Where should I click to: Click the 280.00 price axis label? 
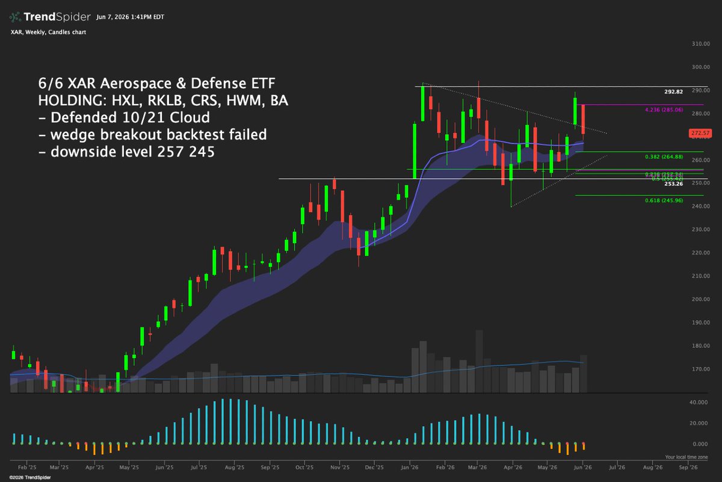pos(700,114)
